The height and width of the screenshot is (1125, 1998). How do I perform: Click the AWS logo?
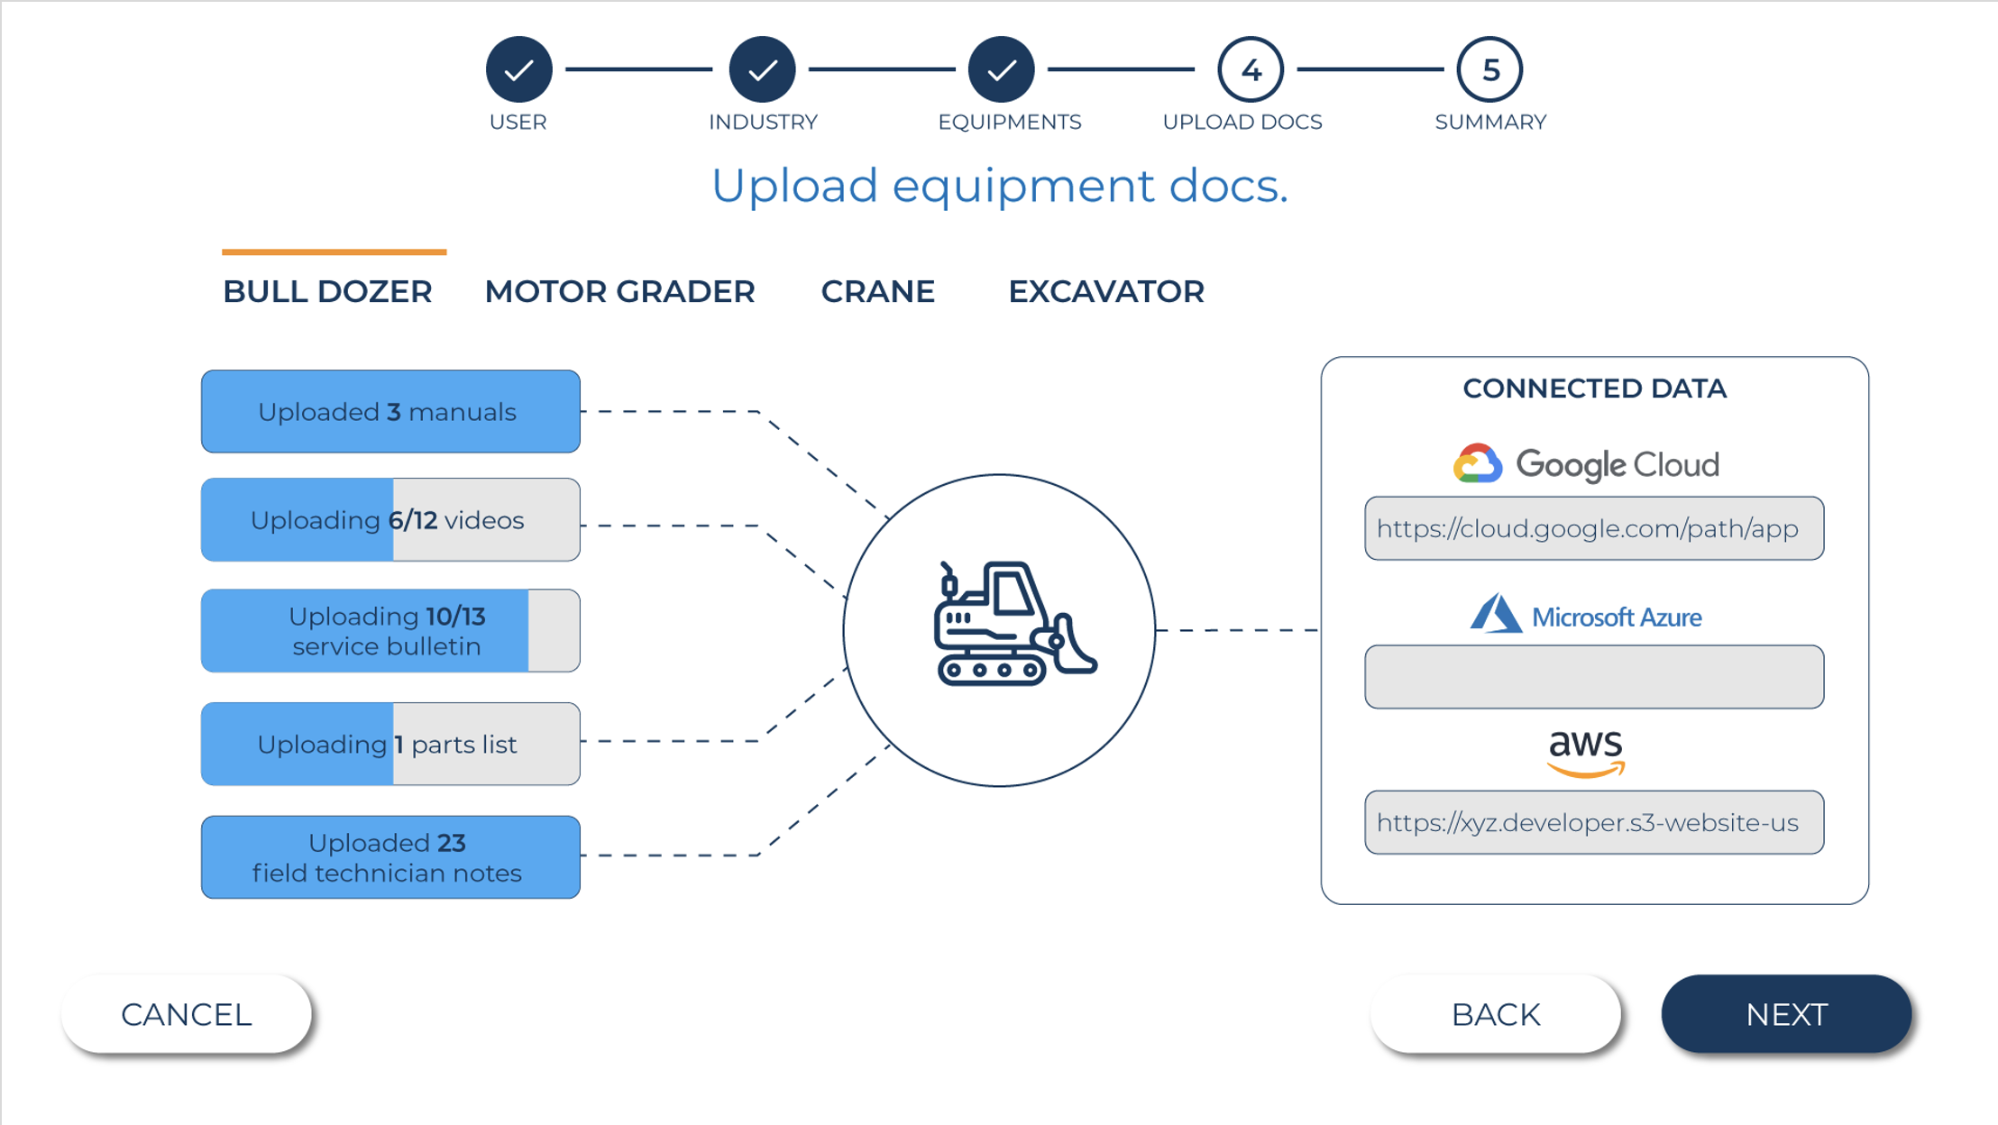(1586, 754)
